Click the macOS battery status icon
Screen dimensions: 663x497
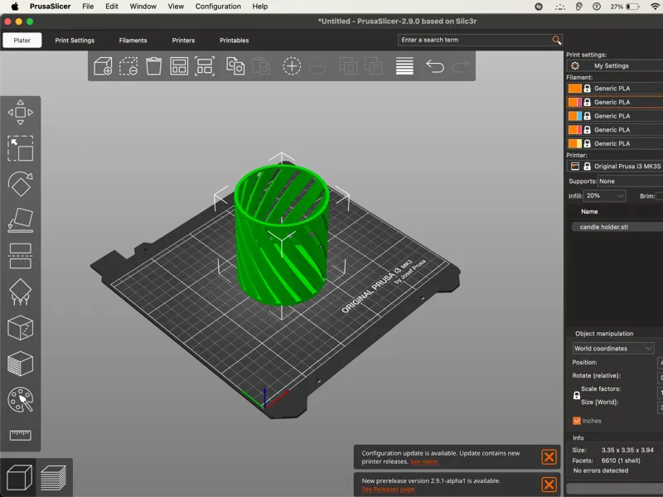pos(632,7)
